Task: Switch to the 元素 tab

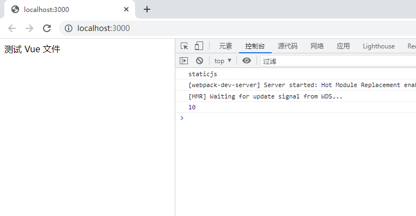Action: click(225, 46)
